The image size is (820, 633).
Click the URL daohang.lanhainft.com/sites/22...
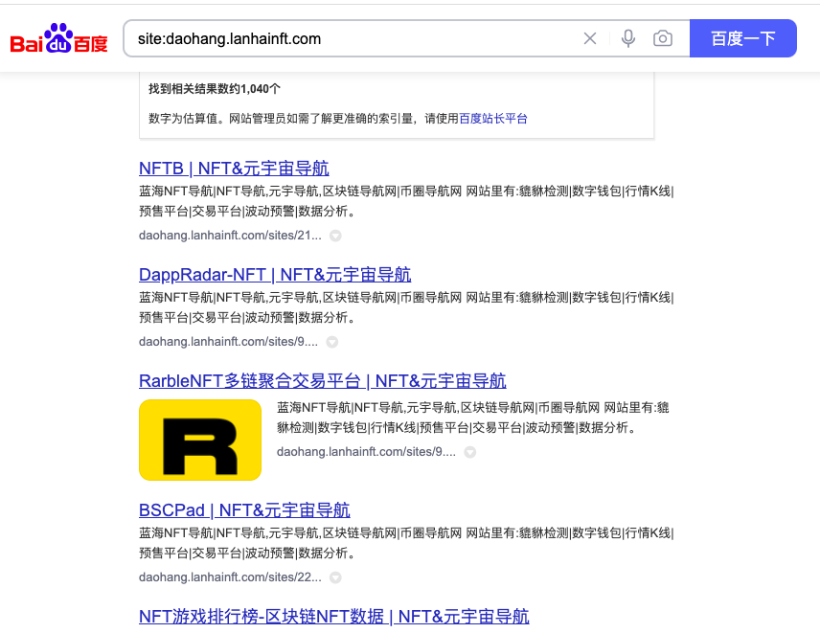click(x=230, y=577)
